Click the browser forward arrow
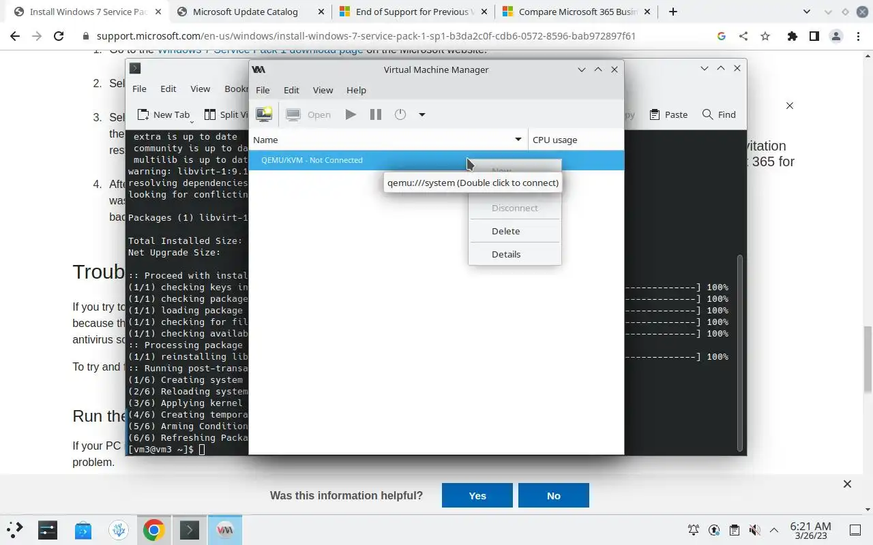The image size is (873, 545). tap(36, 36)
